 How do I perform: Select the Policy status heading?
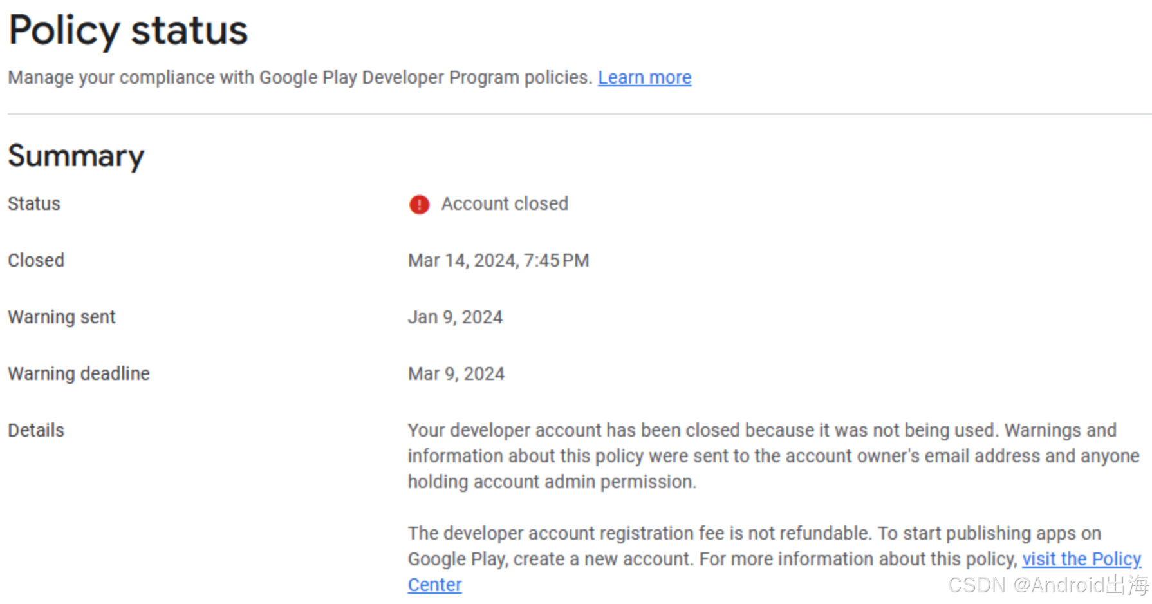coord(128,30)
